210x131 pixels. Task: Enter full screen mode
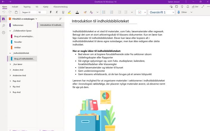tap(203, 7)
